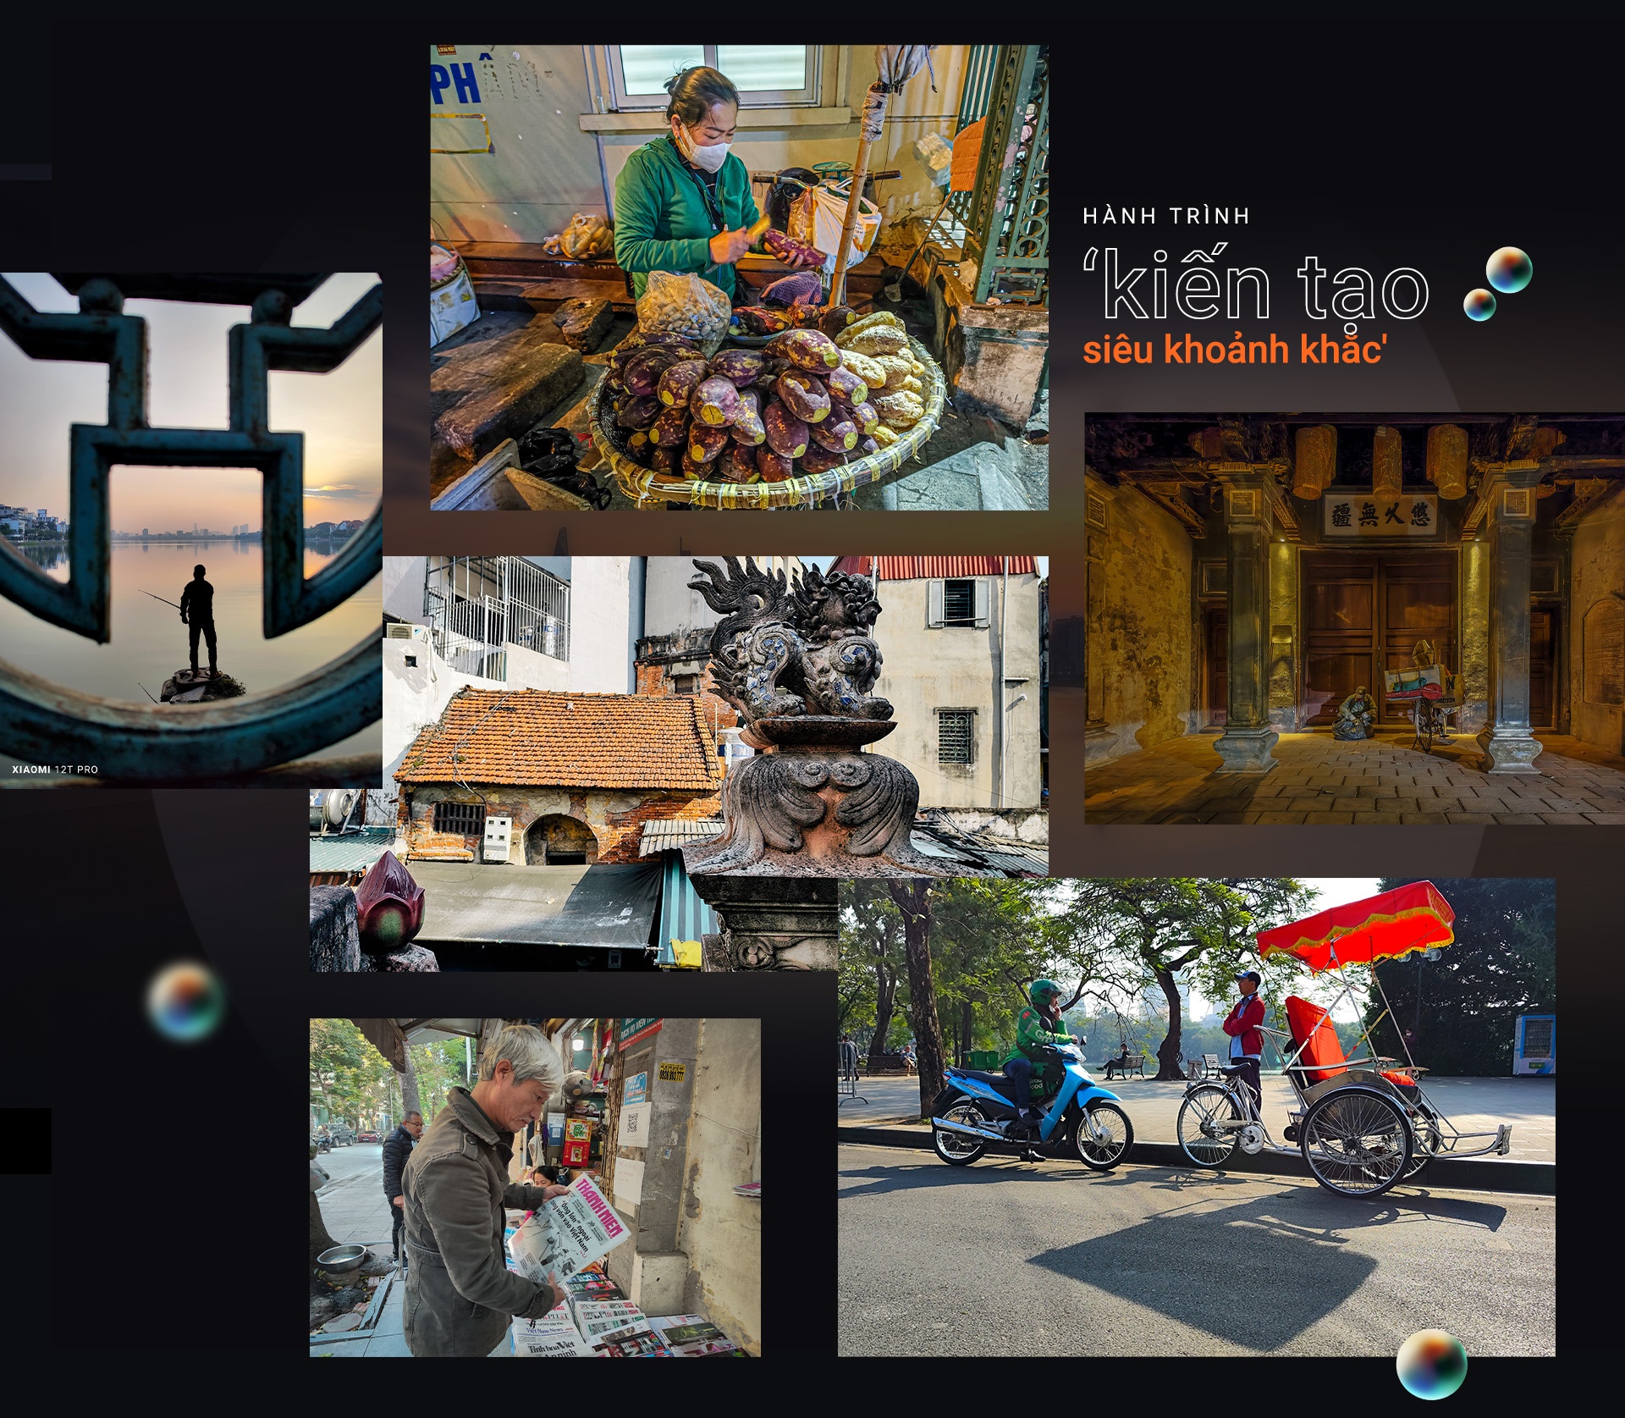This screenshot has height=1418, width=1625.
Task: Click the small iridescent bubble near headline
Action: point(1479,305)
